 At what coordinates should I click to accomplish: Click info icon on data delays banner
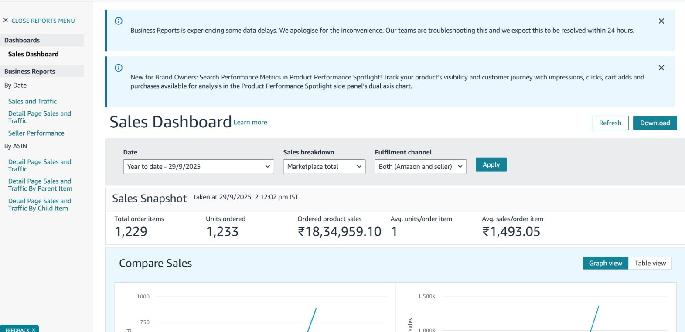coord(119,21)
